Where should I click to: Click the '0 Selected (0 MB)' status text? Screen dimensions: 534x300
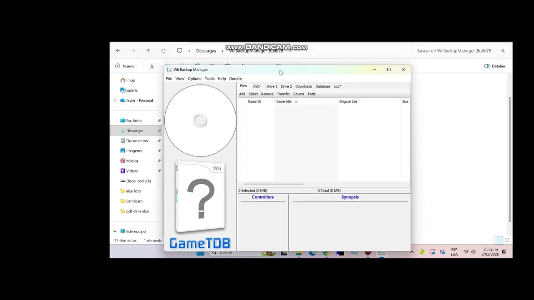point(253,191)
